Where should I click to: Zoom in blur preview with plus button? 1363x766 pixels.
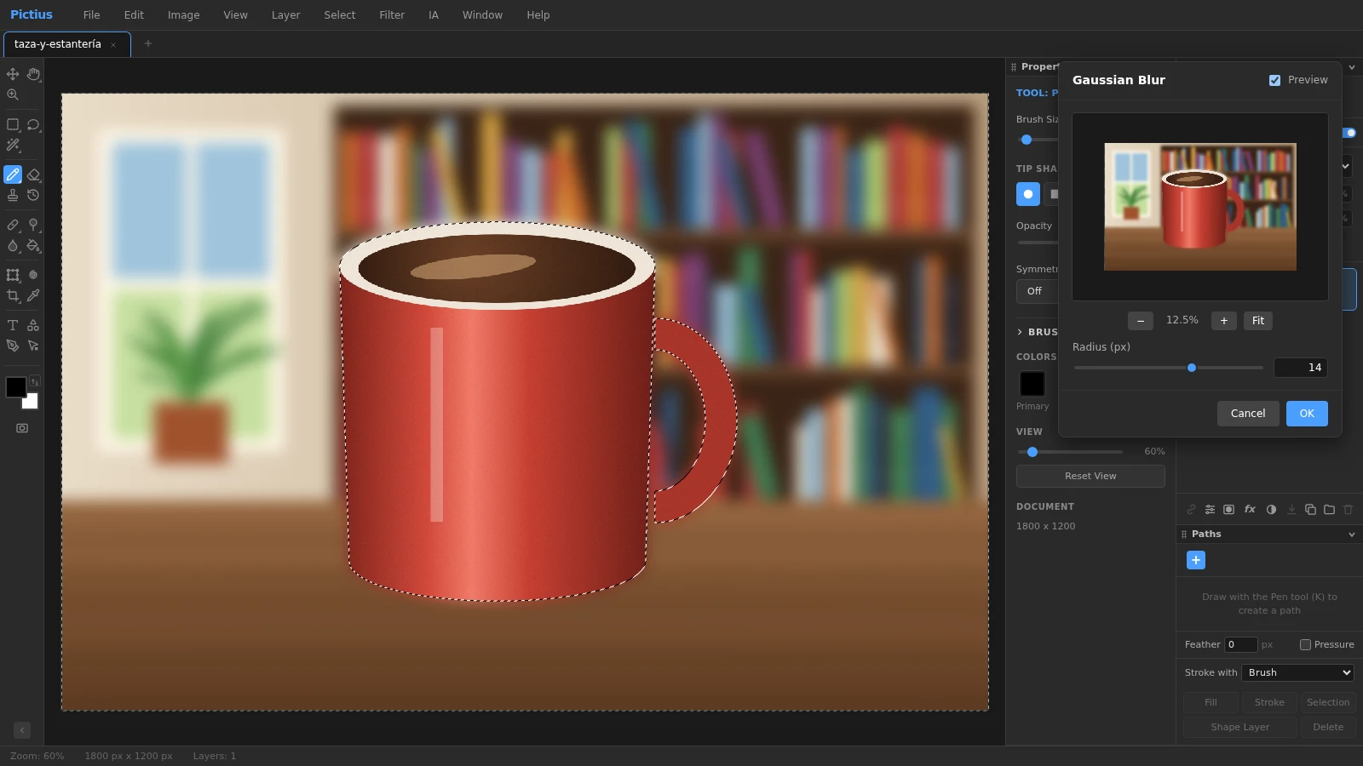[x=1224, y=321]
